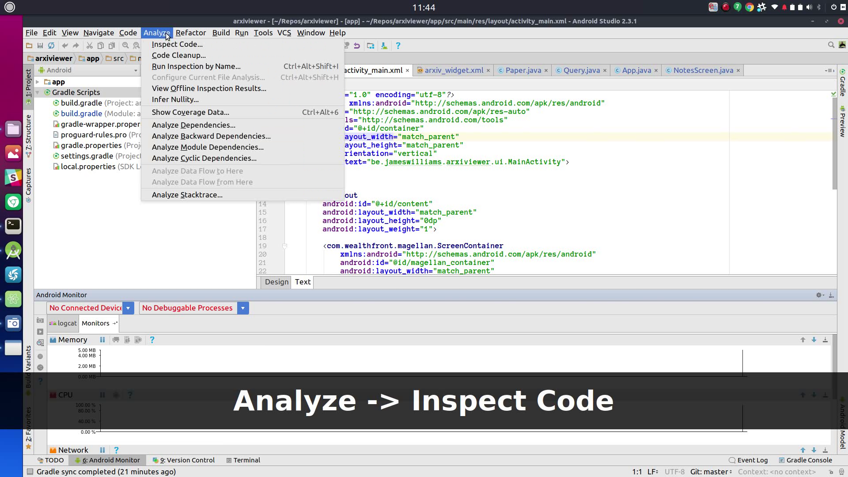Pause the Network monitor

(102, 450)
